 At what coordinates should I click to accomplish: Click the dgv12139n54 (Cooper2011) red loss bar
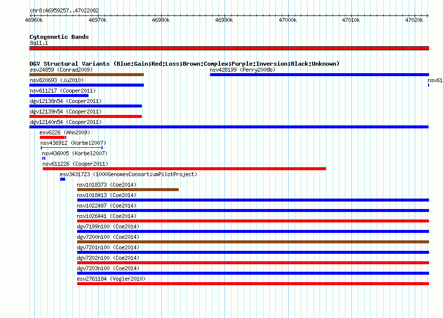tap(86, 116)
